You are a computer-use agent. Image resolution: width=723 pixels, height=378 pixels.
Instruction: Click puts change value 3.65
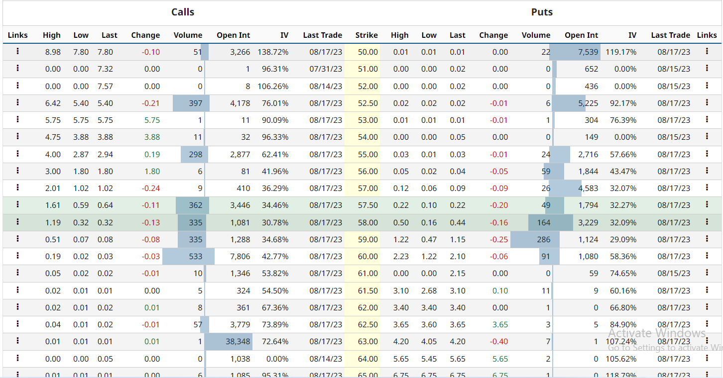point(500,324)
